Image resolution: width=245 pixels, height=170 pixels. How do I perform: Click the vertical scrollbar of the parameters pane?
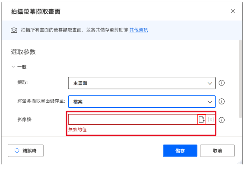point(241,79)
